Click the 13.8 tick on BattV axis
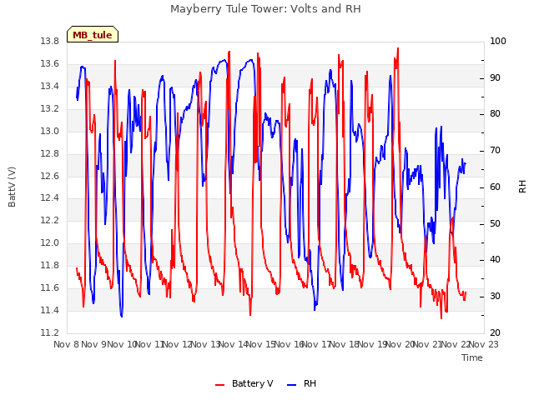This screenshot has width=534, height=400. [49, 41]
